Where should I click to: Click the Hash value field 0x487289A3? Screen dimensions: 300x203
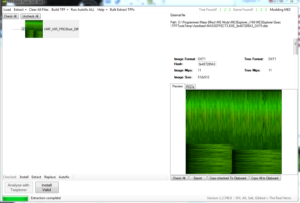tap(207, 64)
